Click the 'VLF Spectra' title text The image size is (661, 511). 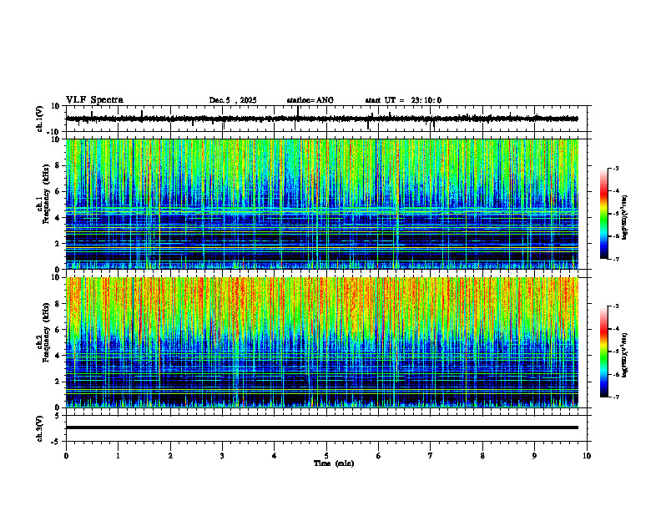click(94, 100)
